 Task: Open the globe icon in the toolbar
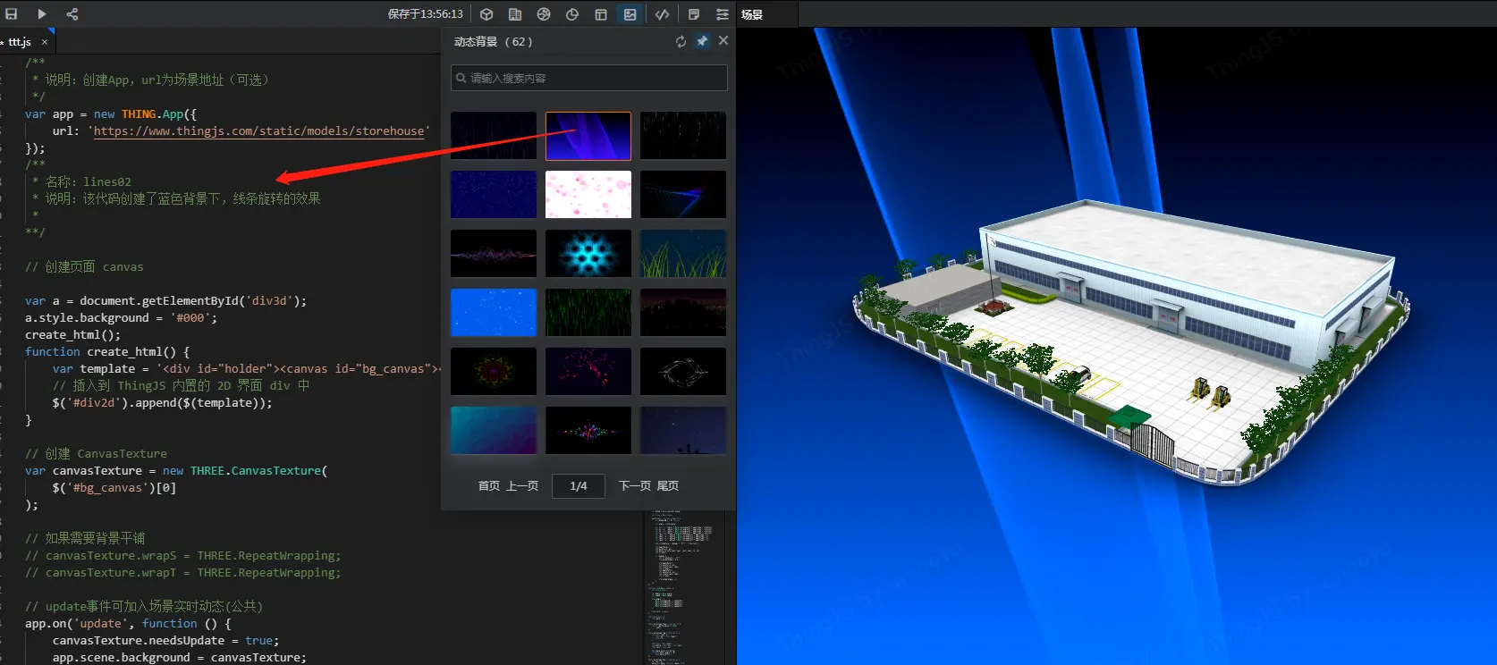coord(544,14)
